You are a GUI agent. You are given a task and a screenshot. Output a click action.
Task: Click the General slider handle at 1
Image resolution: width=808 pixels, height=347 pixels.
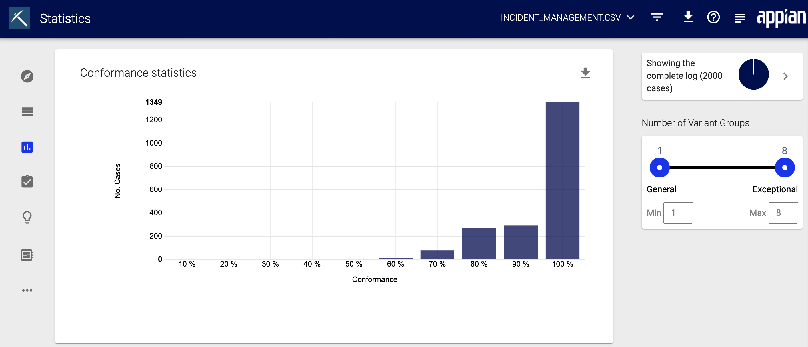click(x=660, y=168)
